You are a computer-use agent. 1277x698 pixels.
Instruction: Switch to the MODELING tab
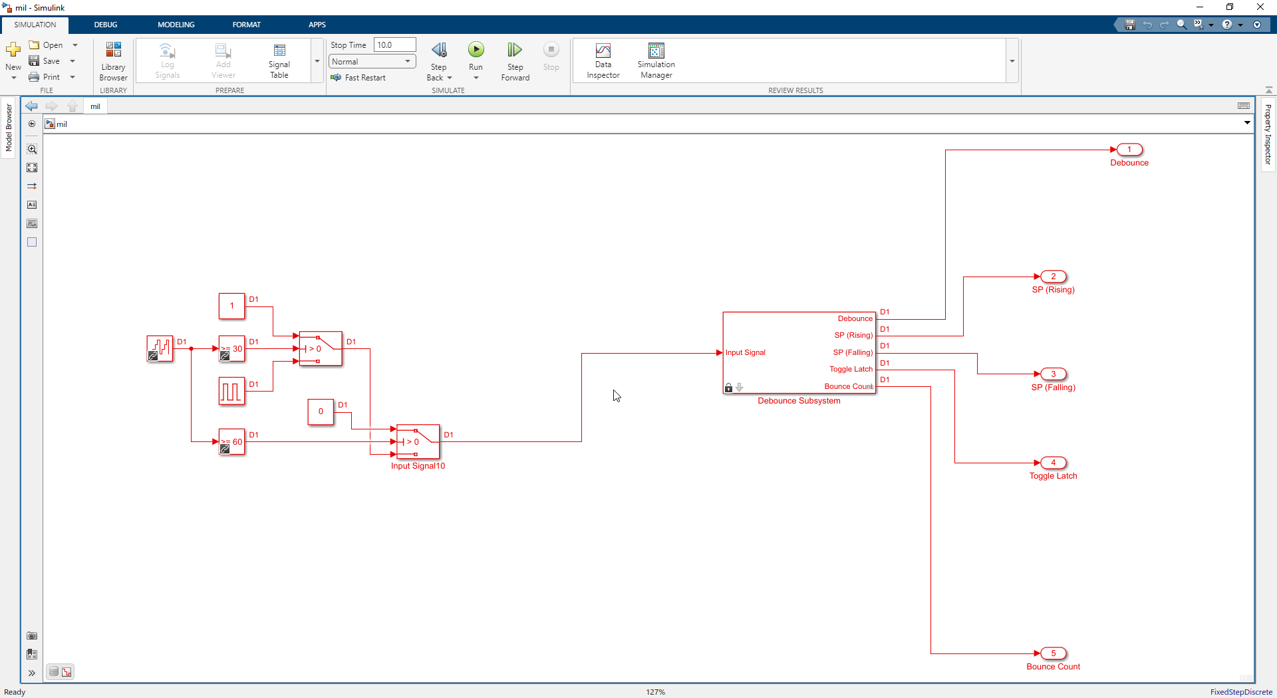[x=176, y=25]
